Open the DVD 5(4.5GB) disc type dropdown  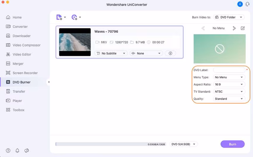(184, 144)
